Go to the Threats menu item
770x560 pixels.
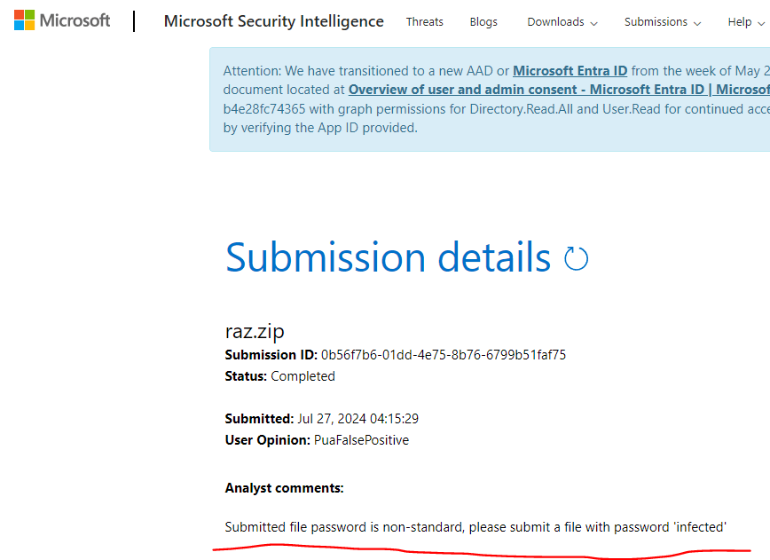tap(424, 22)
